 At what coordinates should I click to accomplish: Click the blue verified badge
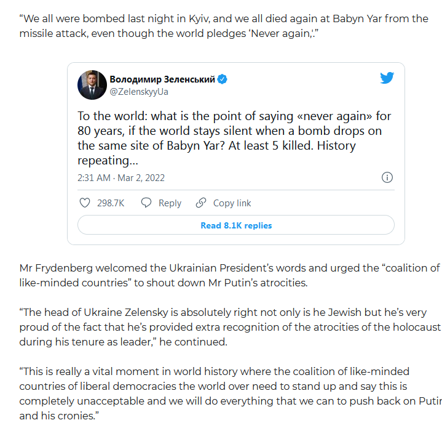[x=223, y=79]
